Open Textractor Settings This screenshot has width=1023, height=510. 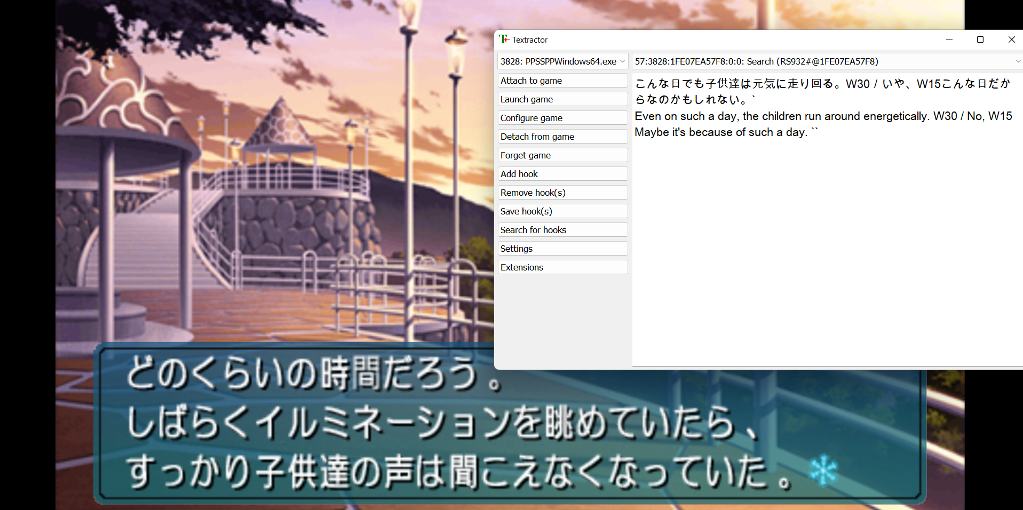(x=562, y=248)
